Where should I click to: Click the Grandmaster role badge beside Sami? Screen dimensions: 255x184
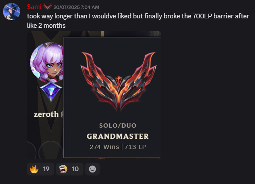(47, 7)
